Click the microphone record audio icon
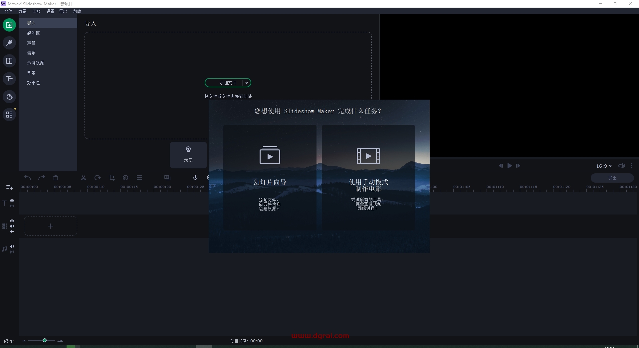The image size is (639, 348). [195, 178]
